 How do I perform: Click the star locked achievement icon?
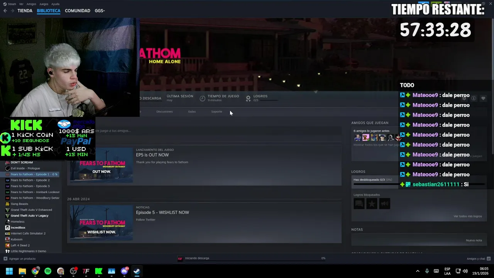(x=372, y=203)
